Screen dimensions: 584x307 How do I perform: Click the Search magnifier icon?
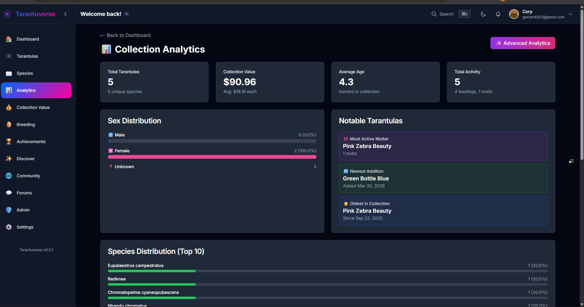pyautogui.click(x=434, y=14)
